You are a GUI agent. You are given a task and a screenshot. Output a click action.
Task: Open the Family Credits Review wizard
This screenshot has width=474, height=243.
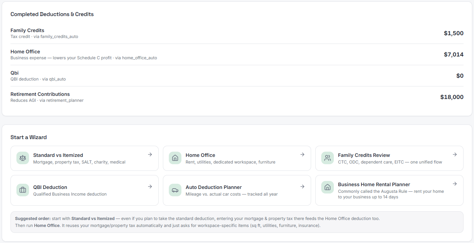[389, 158]
